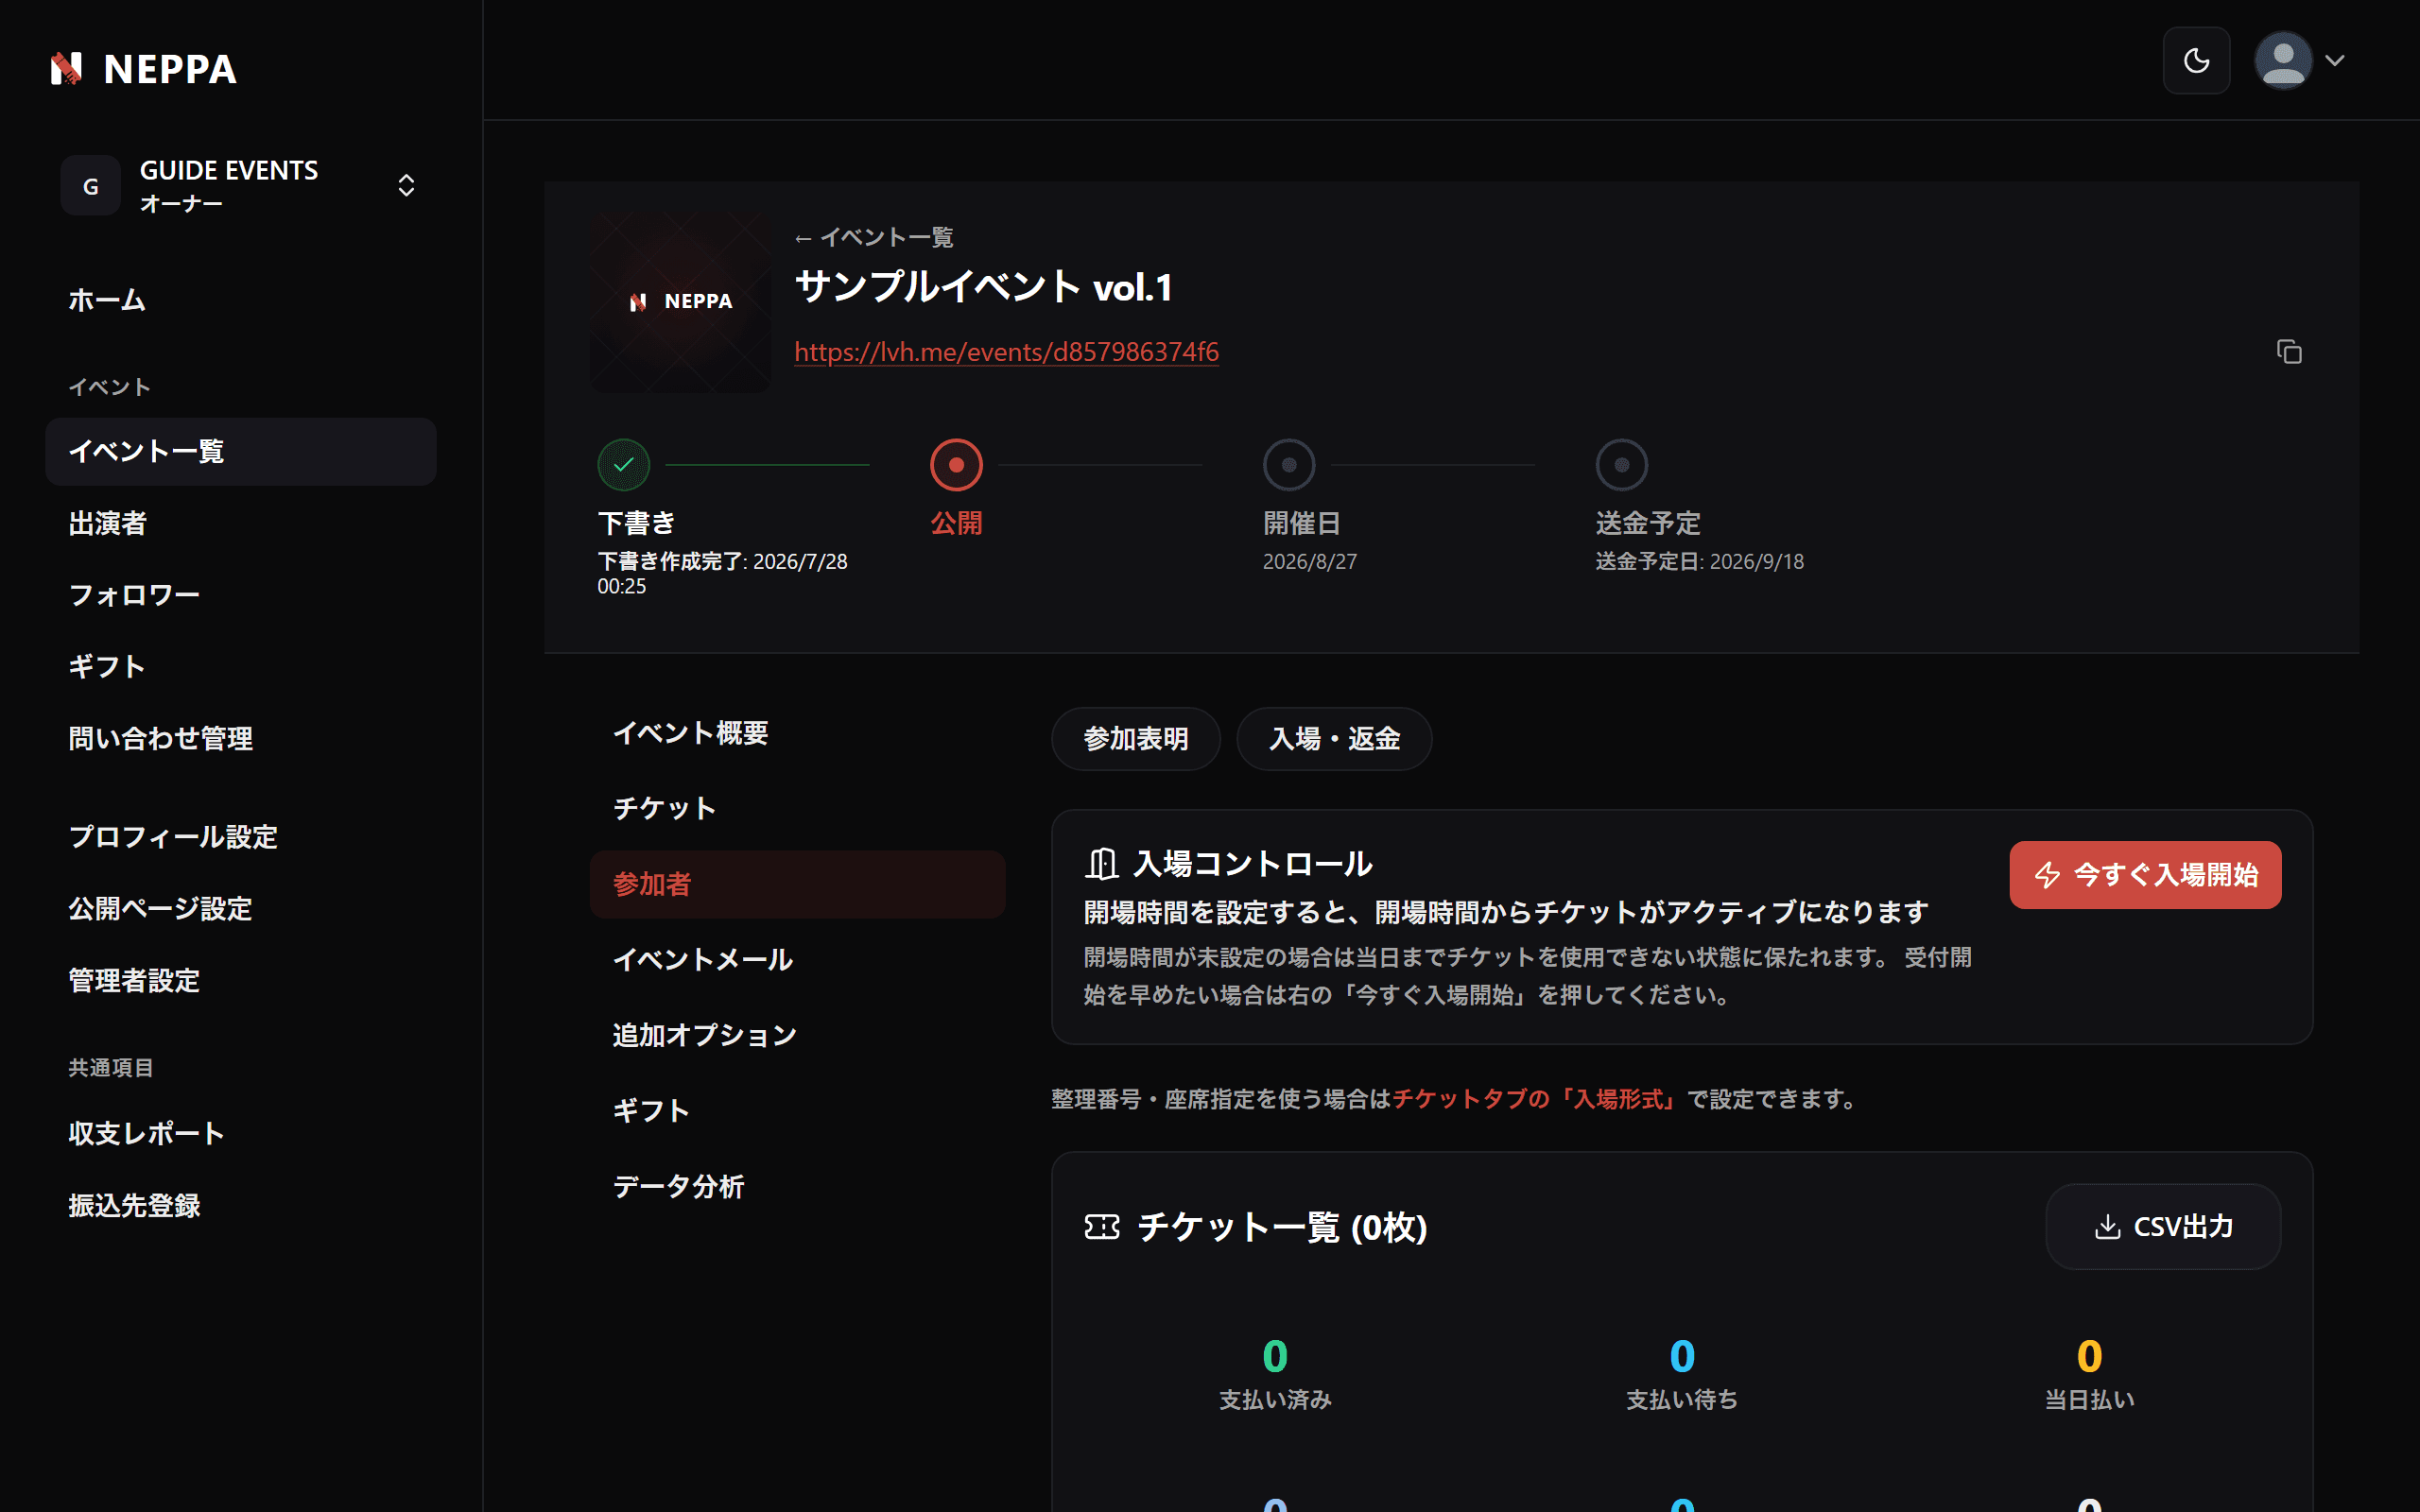Select the チケット tab
This screenshot has height=1512, width=2420.
797,809
